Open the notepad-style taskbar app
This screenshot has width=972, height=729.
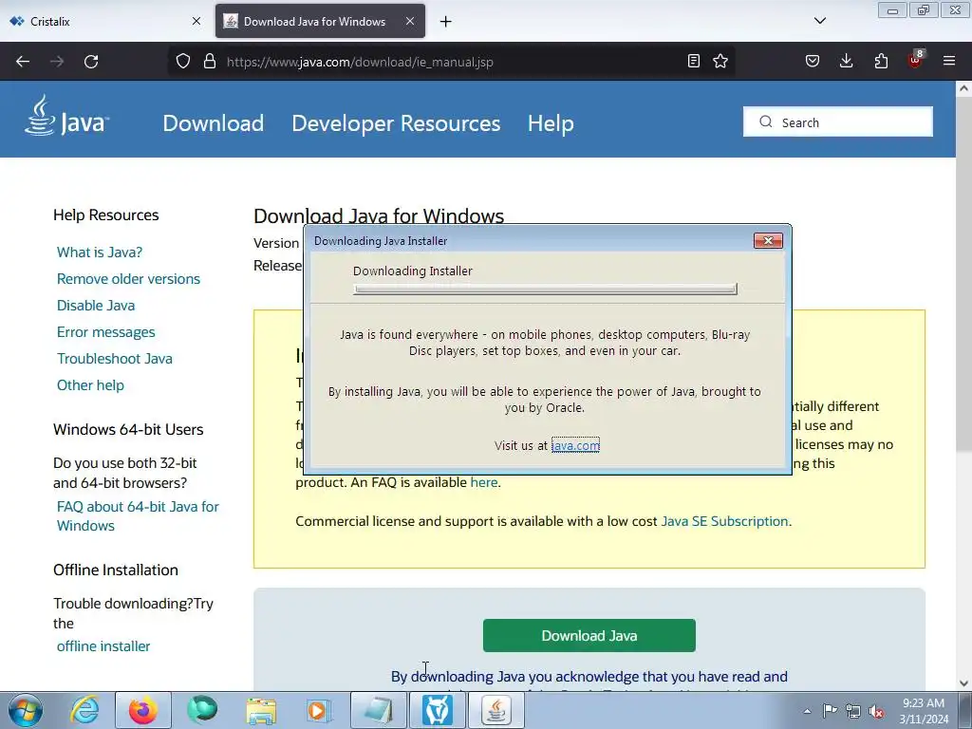click(x=378, y=710)
